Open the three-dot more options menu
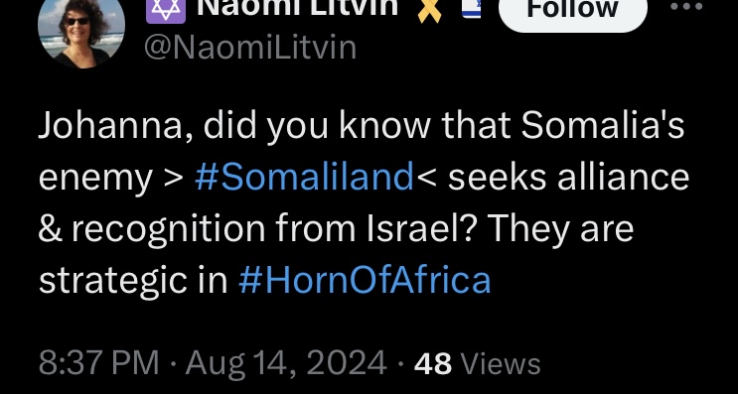Screen dimensions: 738x394 click(686, 7)
